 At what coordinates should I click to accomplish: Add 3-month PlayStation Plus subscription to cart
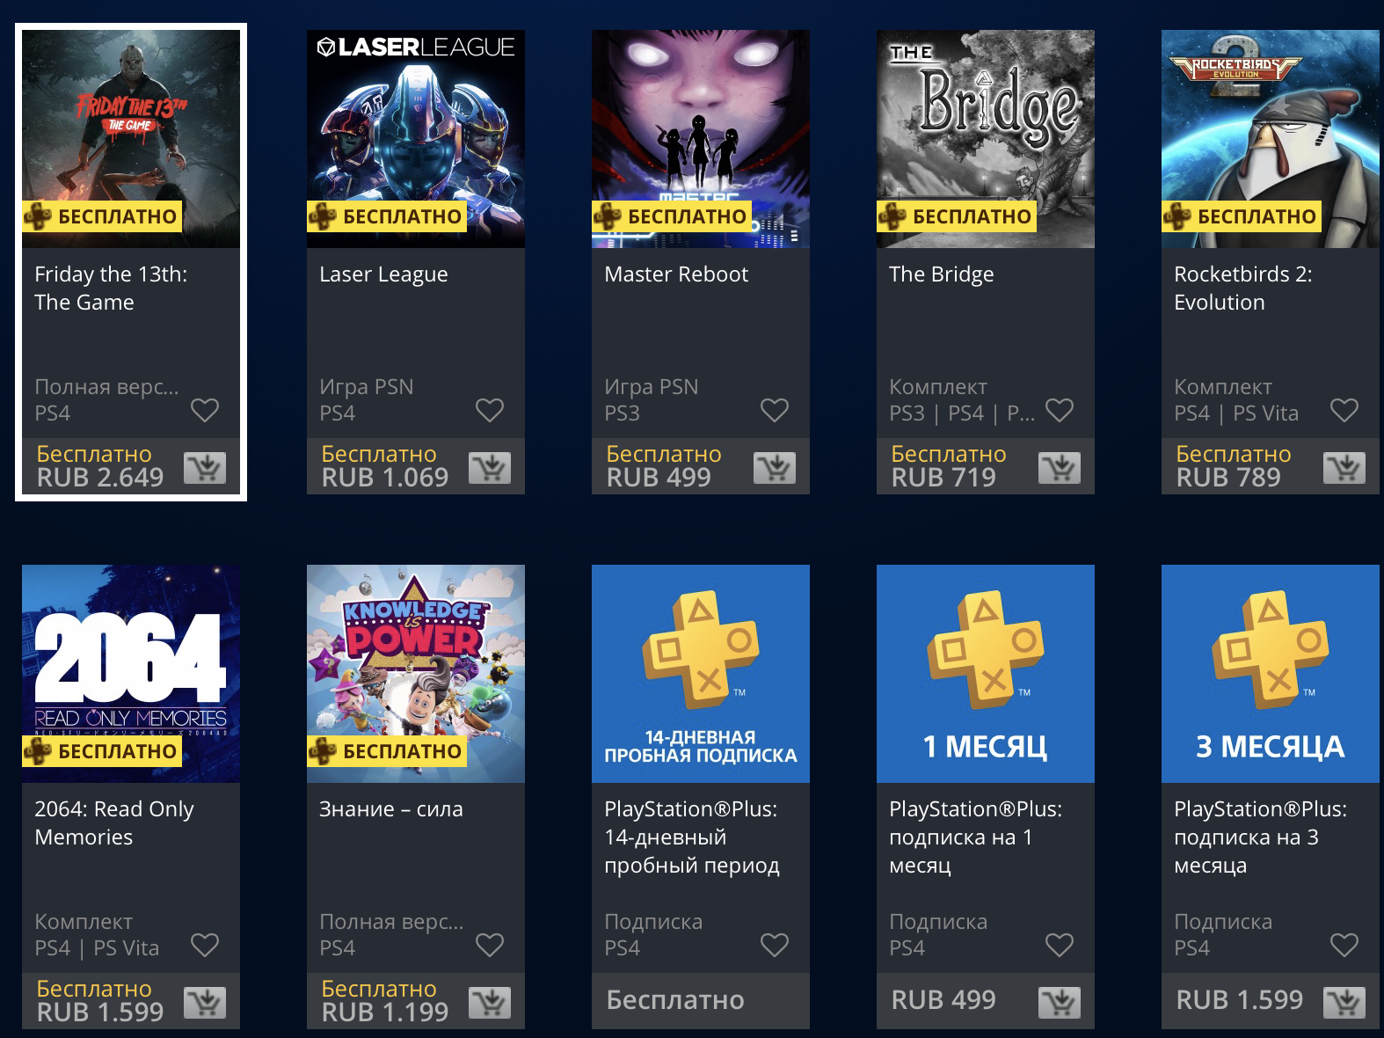click(x=1344, y=1003)
